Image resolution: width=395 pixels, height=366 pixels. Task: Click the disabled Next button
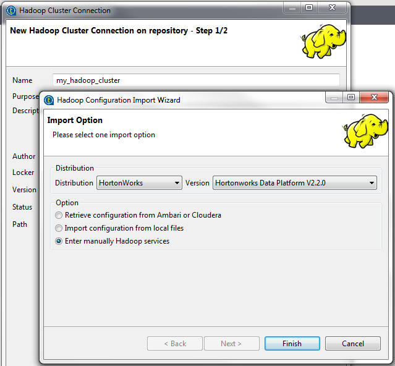coord(232,344)
